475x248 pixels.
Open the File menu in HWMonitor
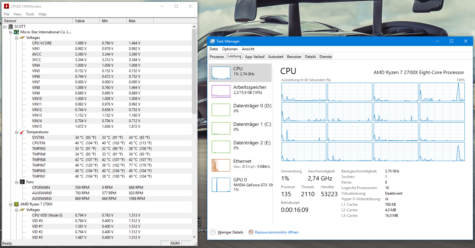point(6,14)
